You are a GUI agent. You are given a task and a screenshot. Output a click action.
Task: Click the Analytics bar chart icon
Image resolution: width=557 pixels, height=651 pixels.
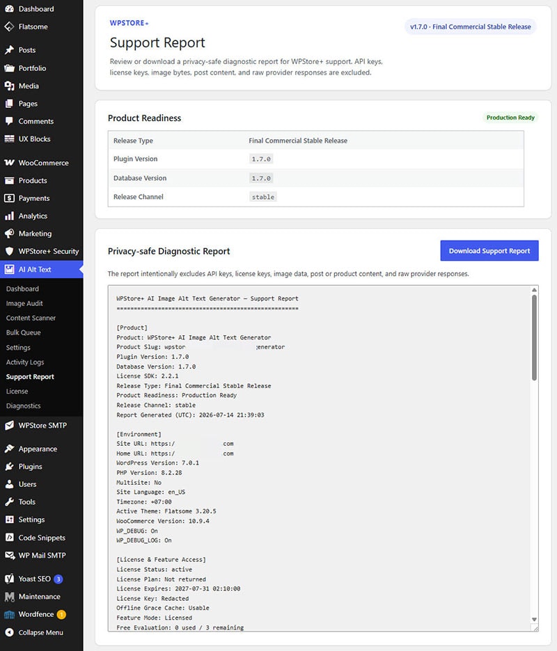click(x=9, y=216)
